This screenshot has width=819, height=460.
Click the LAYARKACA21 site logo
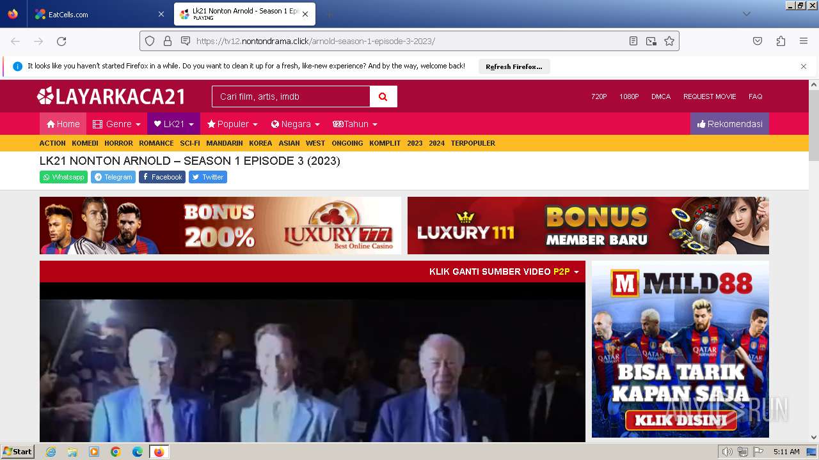tap(111, 96)
